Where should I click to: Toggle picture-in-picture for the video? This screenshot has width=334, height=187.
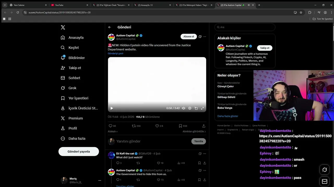tap(196, 108)
